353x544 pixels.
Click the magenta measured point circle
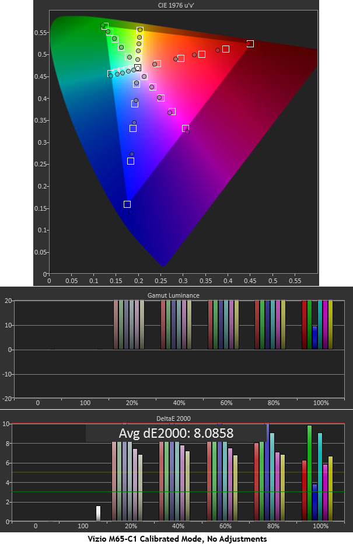188,132
